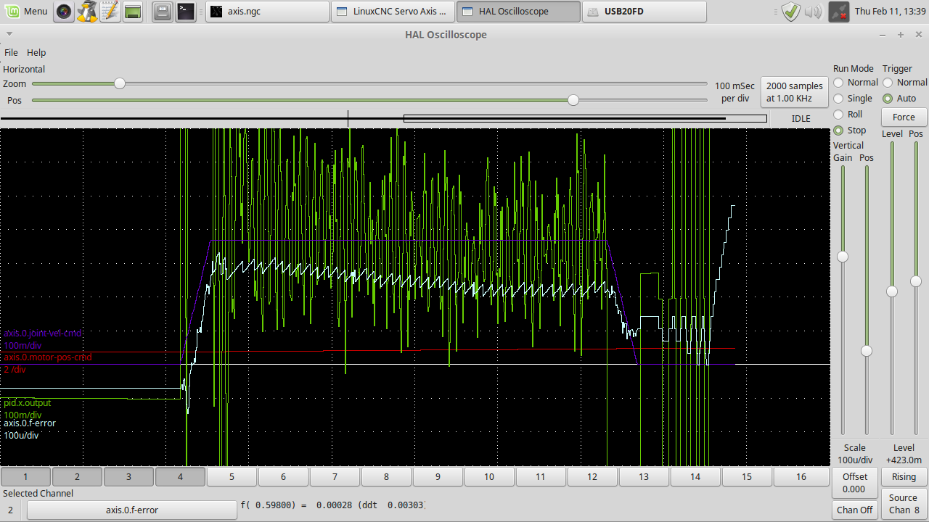The width and height of the screenshot is (929, 522).
Task: Select channel 9 button
Action: point(438,476)
